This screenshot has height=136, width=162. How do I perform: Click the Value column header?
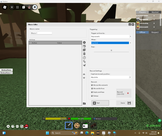tap(59, 43)
